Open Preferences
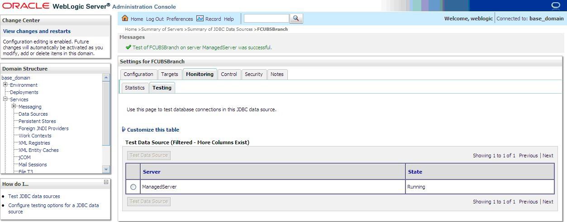The image size is (567, 222). pyautogui.click(x=180, y=19)
